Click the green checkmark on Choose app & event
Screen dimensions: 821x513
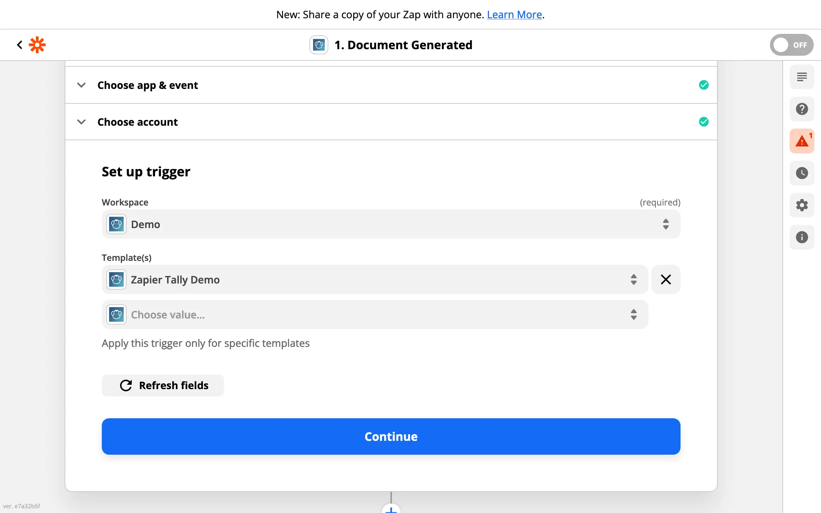click(704, 85)
